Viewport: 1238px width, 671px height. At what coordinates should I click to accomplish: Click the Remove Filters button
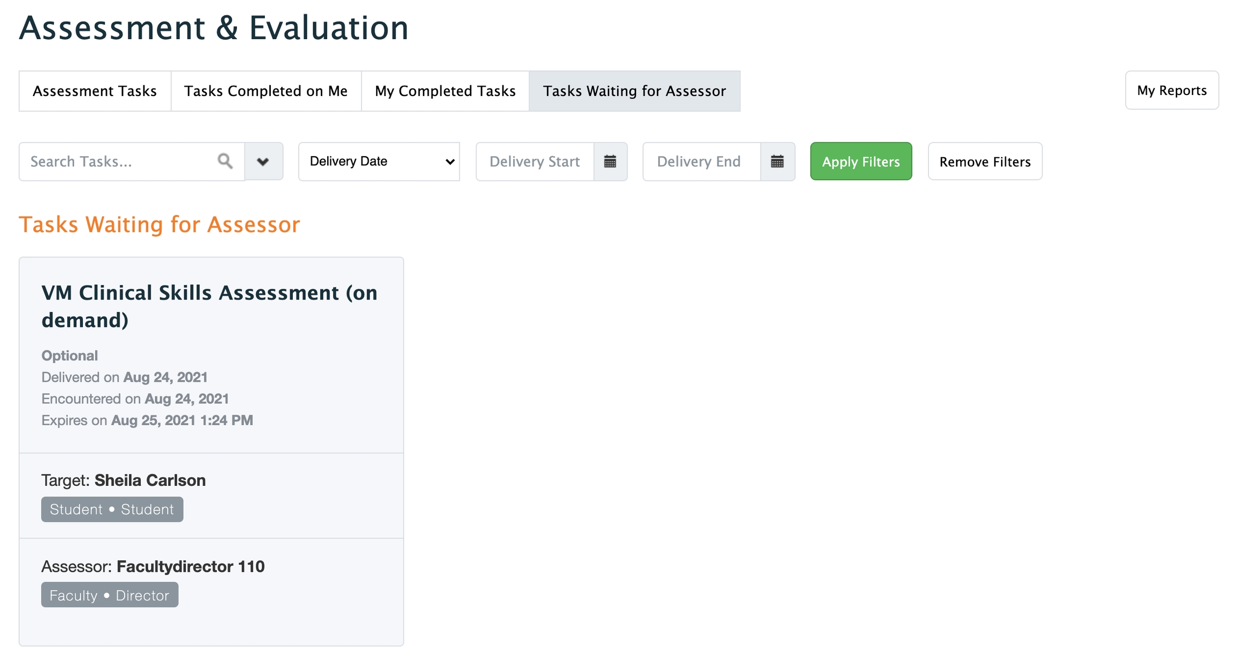(984, 161)
